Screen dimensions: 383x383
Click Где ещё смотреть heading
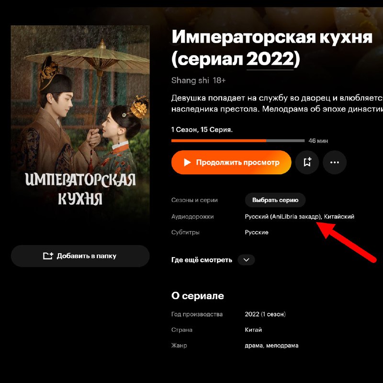tap(202, 260)
